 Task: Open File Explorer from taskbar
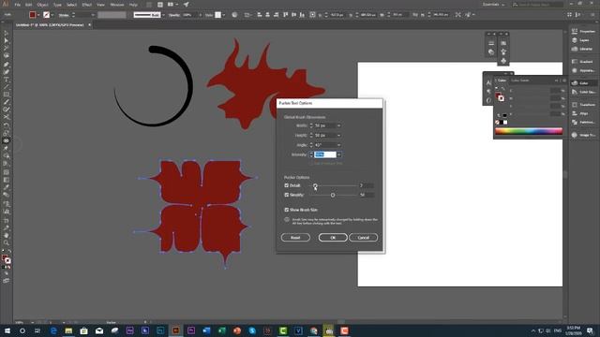[x=68, y=330]
